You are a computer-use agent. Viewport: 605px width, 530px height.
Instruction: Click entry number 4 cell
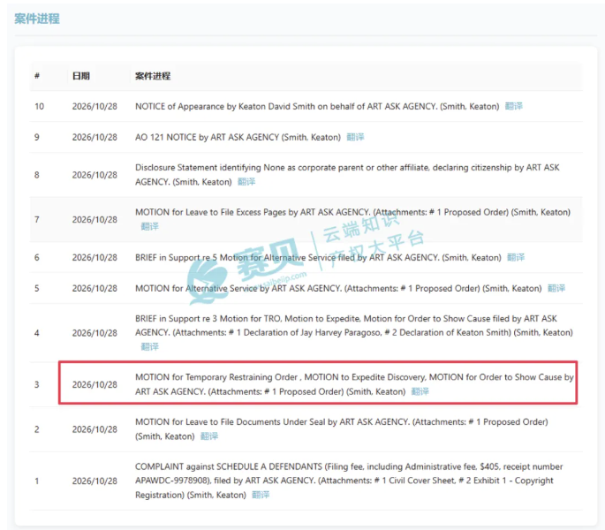37,333
